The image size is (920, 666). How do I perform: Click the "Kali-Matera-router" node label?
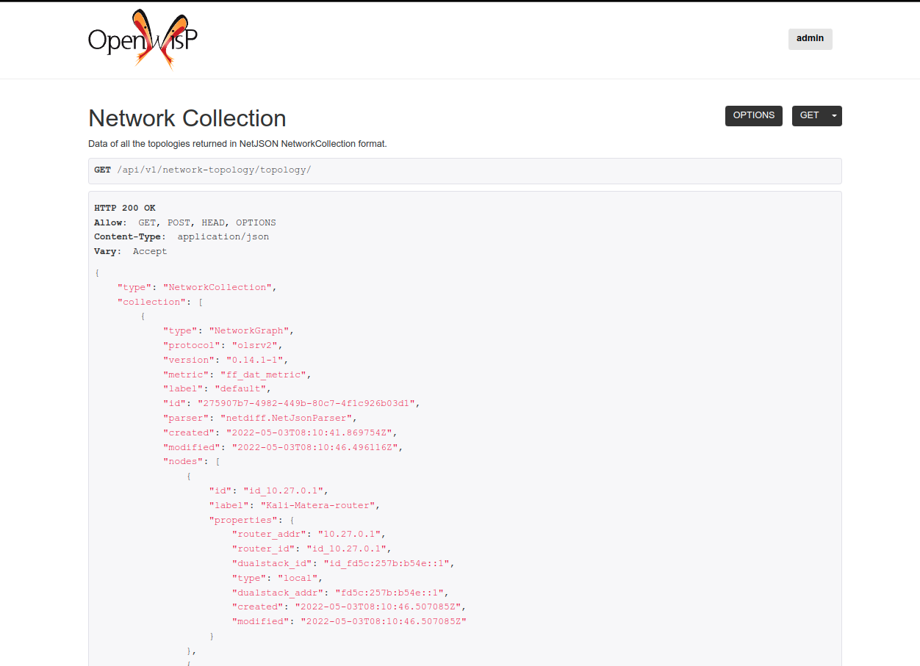coord(318,505)
